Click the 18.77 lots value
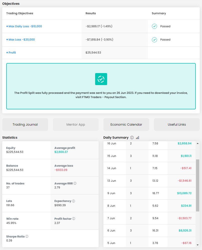 pyautogui.click(x=156, y=193)
